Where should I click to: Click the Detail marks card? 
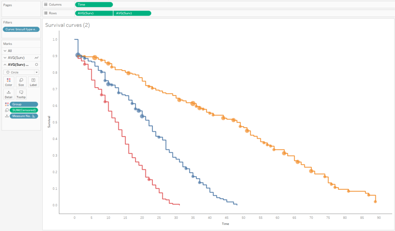click(9, 94)
